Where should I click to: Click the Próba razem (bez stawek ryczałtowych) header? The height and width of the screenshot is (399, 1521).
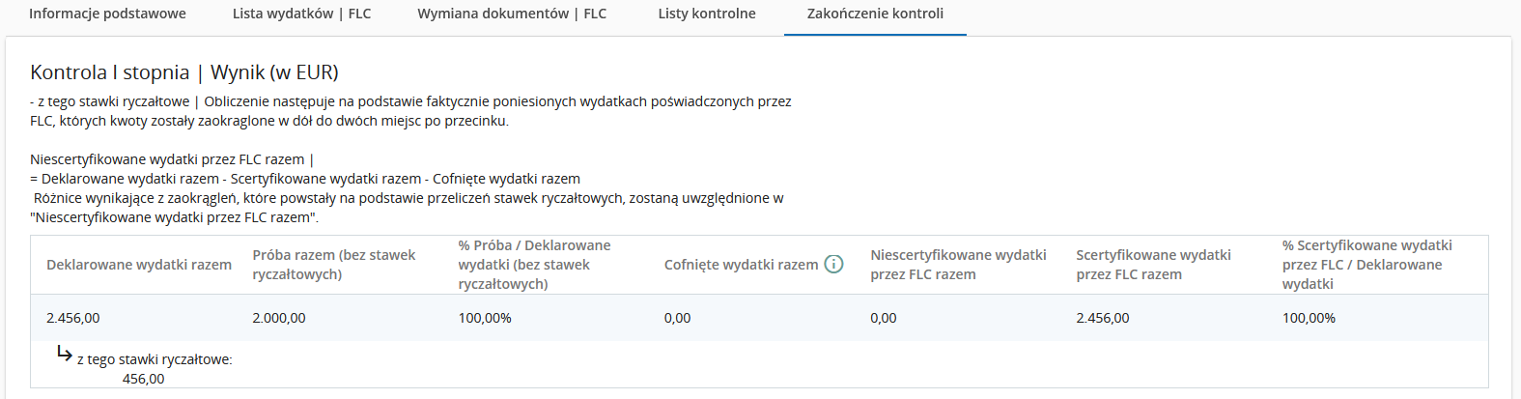[x=333, y=265]
